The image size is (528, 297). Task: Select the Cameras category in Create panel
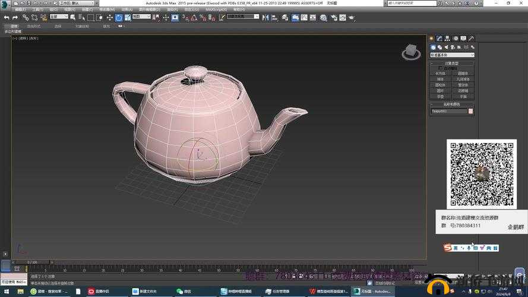tap(453, 48)
